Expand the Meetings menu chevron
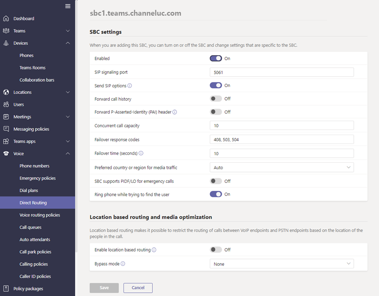Screen dimensions: 379x296 (x=68, y=117)
